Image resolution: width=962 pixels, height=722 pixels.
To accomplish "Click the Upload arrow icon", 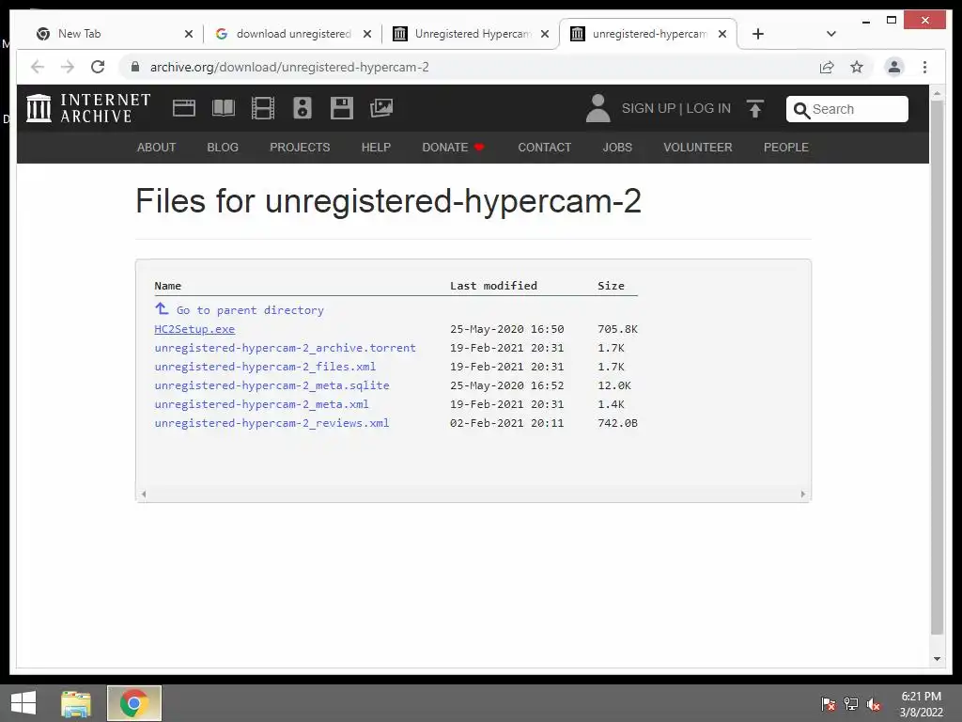I will (x=755, y=109).
